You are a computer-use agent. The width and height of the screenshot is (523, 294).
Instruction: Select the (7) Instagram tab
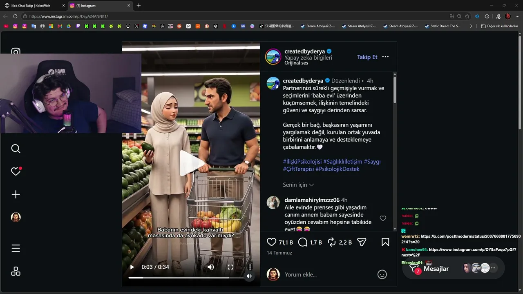click(100, 6)
